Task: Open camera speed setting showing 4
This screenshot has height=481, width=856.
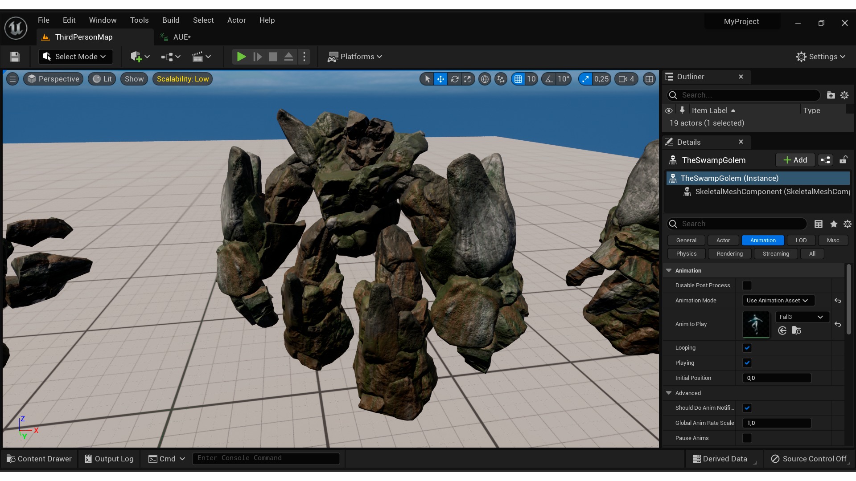Action: tap(626, 79)
